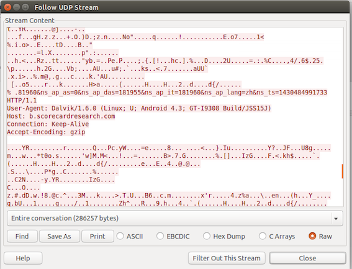The width and height of the screenshot is (352, 269).
Task: Maximize the Follow UDP Stream window
Action: pyautogui.click(x=25, y=7)
